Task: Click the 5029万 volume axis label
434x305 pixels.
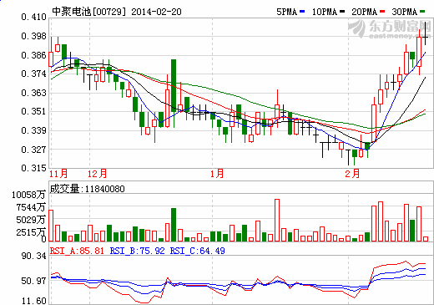Action: click(31, 220)
